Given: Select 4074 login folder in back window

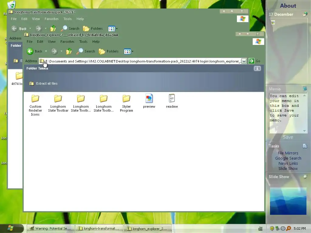Looking at the screenshot, I should 17,79.
